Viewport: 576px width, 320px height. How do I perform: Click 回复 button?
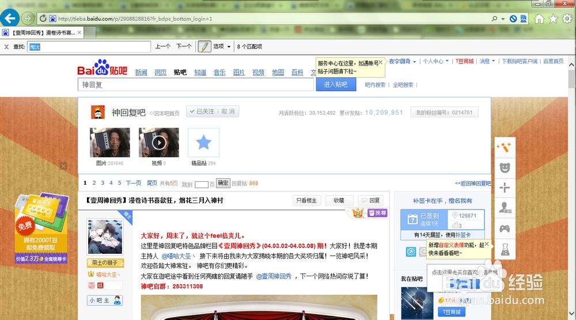370,200
